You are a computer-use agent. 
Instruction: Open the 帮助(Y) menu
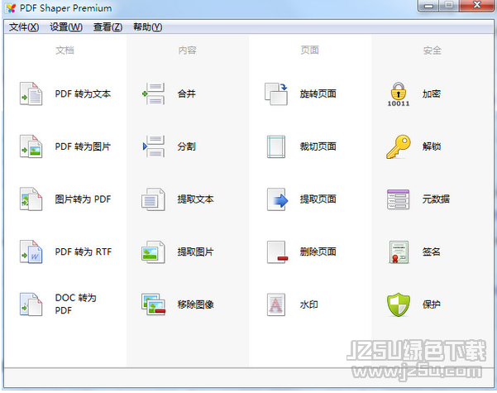click(x=148, y=27)
